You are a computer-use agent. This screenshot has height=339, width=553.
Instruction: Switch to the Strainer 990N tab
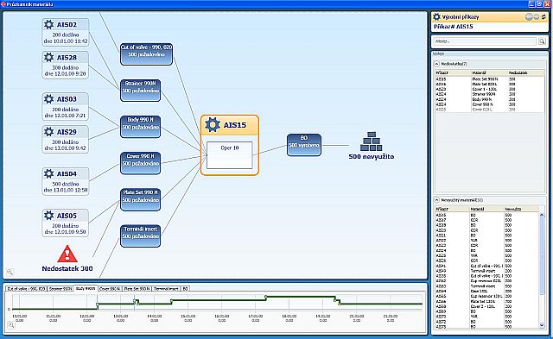click(x=60, y=289)
